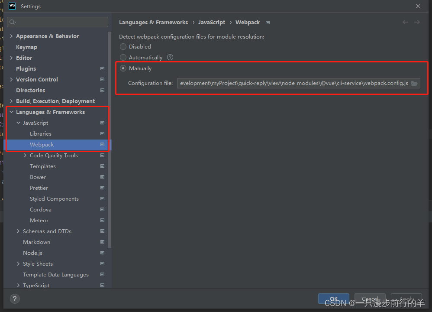Click project-level icon on Code Quality Tools row
432x312 pixels.
point(102,155)
